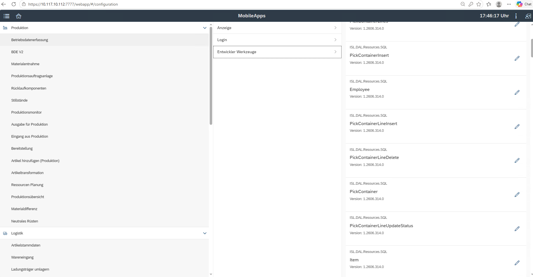Open Copilot Chat button
This screenshot has width=533, height=277.
coord(524,4)
